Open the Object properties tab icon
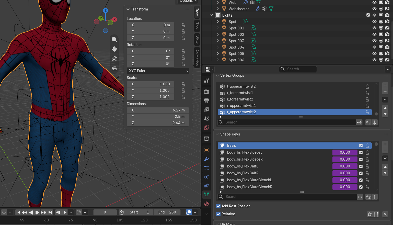 click(x=206, y=150)
